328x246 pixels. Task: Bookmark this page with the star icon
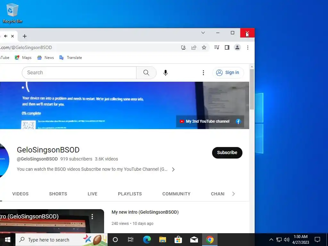point(204,47)
